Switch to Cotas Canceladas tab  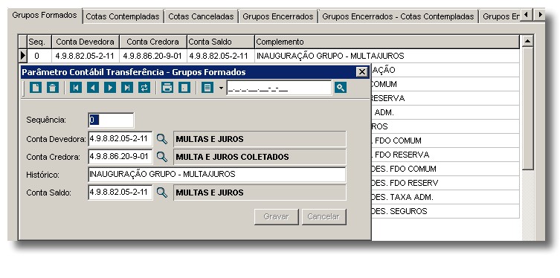point(201,16)
